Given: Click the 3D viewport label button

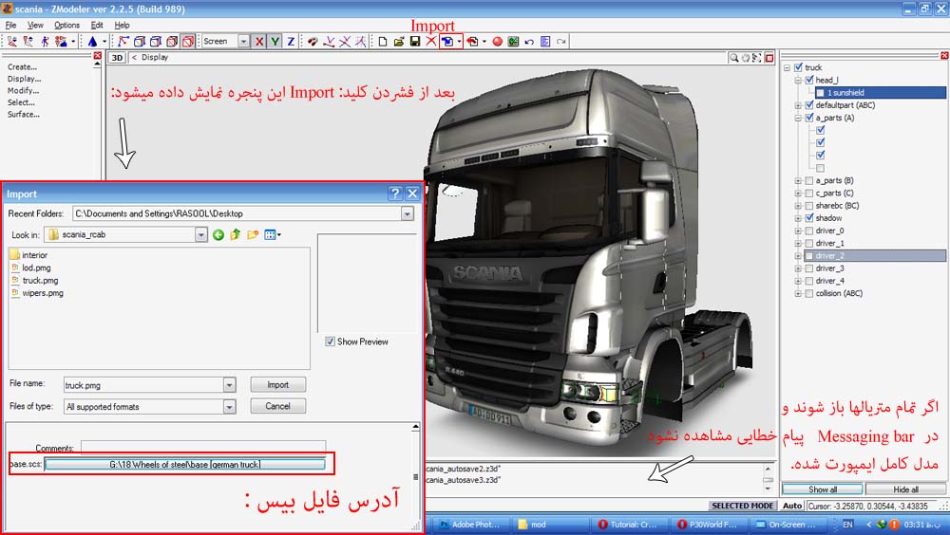Looking at the screenshot, I should [117, 58].
